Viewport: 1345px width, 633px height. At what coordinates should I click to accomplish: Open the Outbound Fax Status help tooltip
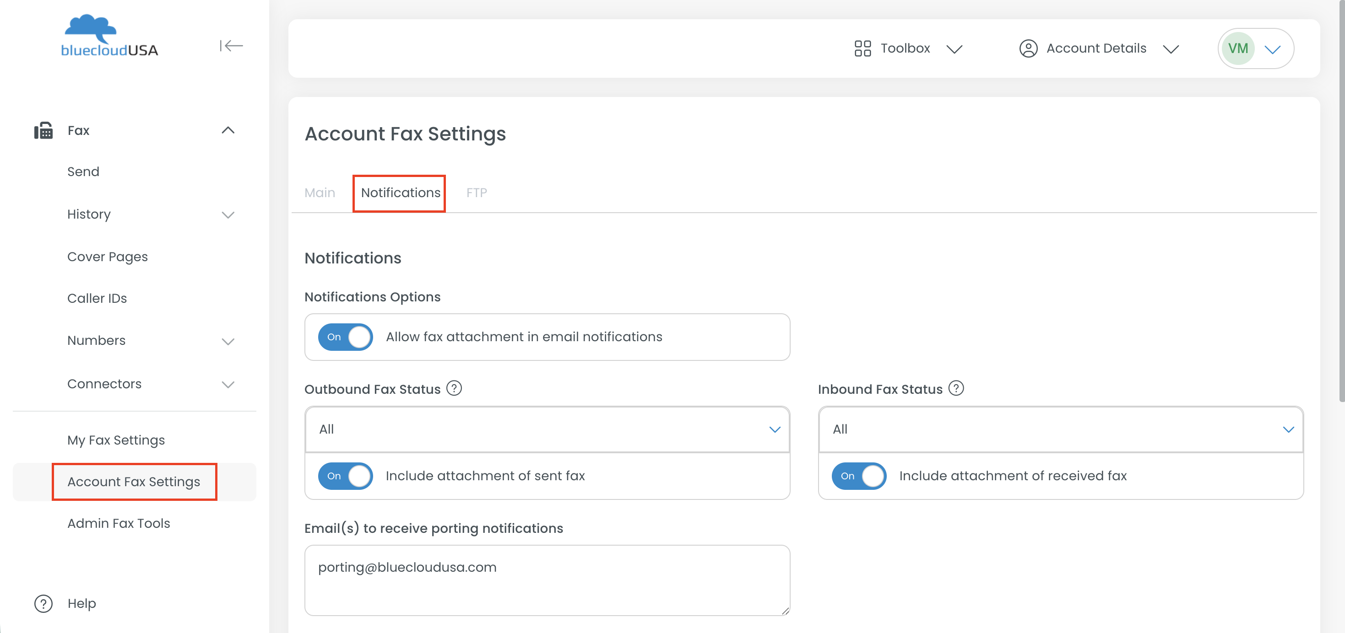point(454,389)
